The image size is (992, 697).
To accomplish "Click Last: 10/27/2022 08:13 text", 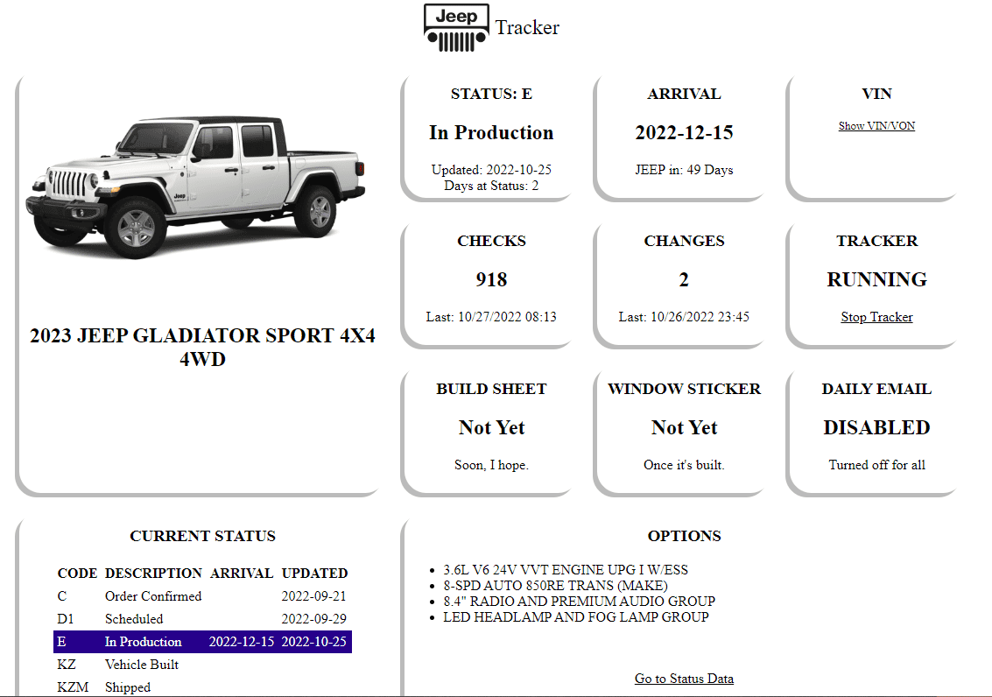I will click(491, 317).
